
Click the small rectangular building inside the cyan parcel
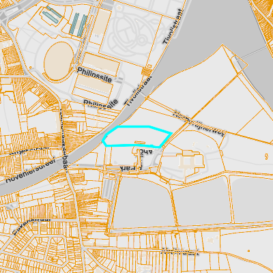pyautogui.click(x=140, y=143)
